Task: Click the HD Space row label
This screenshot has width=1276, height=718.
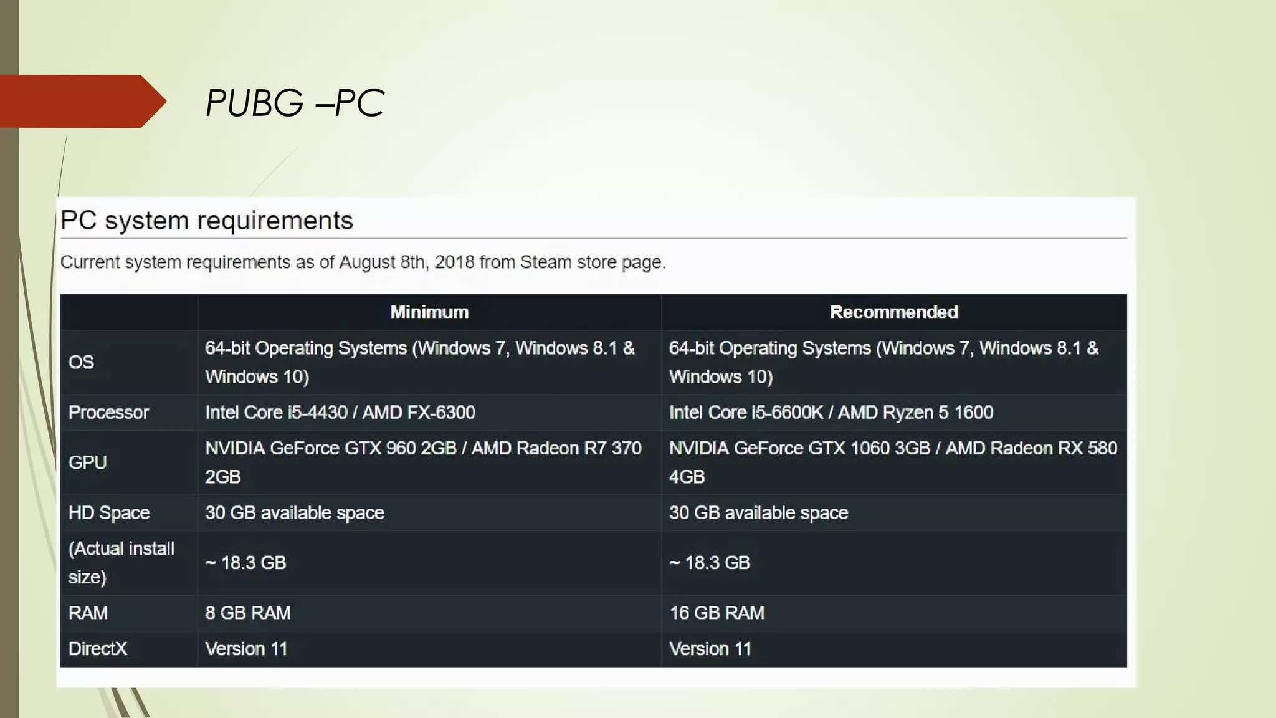Action: (109, 512)
